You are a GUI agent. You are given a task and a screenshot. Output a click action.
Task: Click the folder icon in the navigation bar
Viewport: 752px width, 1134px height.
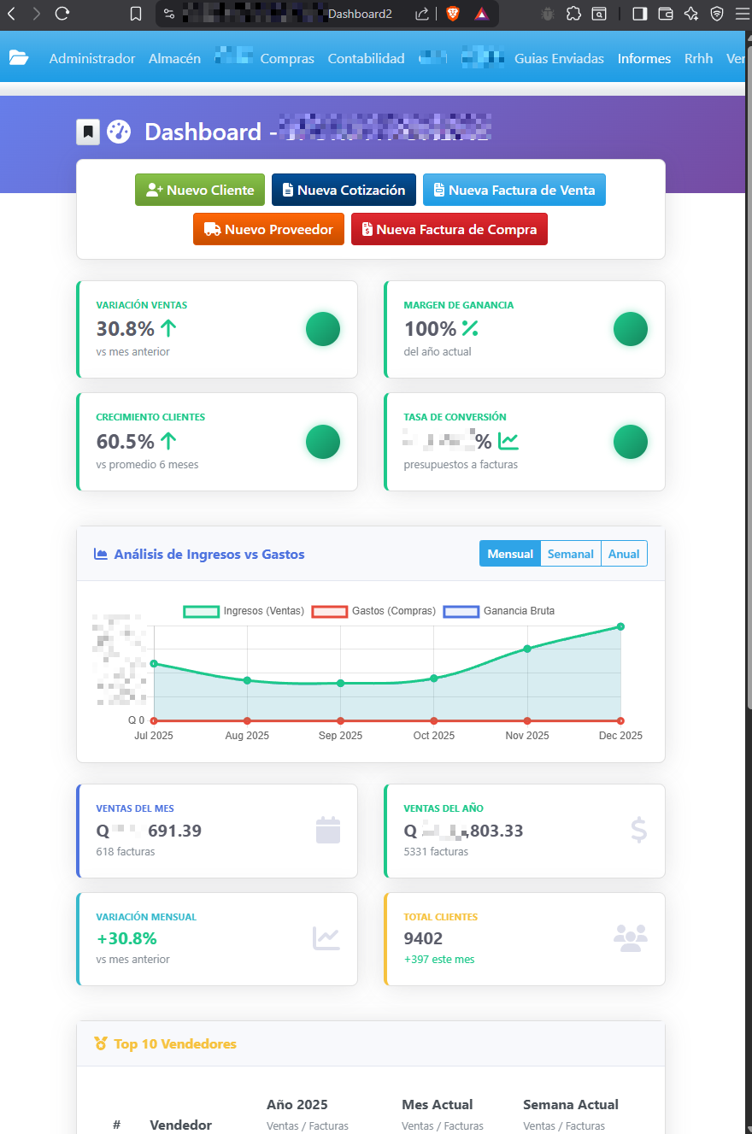coord(20,58)
